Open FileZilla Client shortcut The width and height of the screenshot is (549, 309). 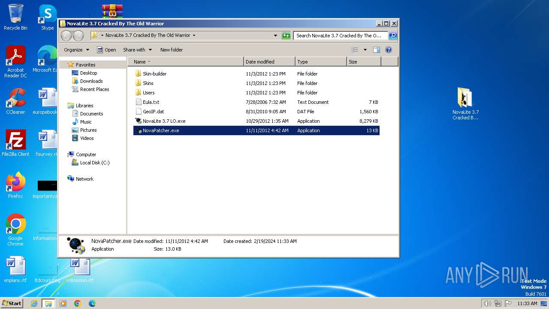(x=15, y=143)
